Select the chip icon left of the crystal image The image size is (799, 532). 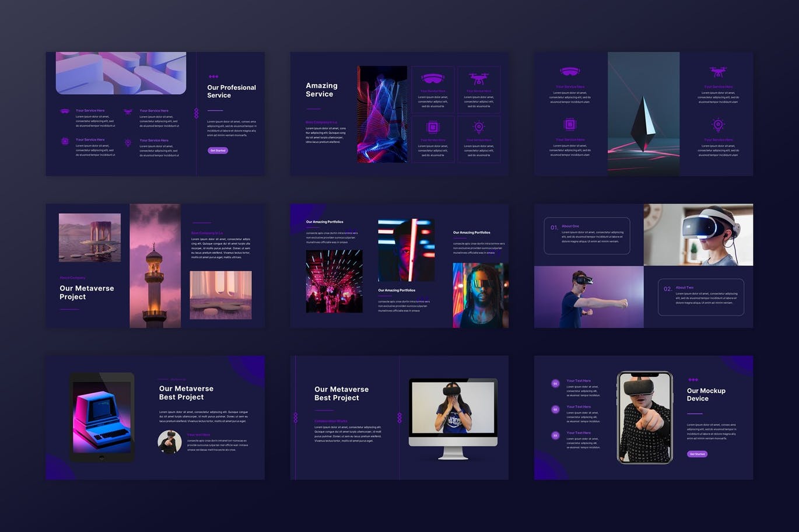click(x=570, y=124)
